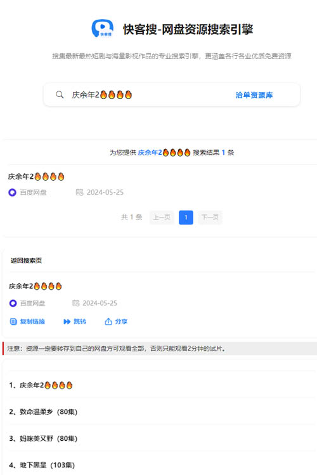Click the 快客搜-网盘资源搜索引擎 title
Image resolution: width=317 pixels, height=475 pixels.
pos(188,29)
